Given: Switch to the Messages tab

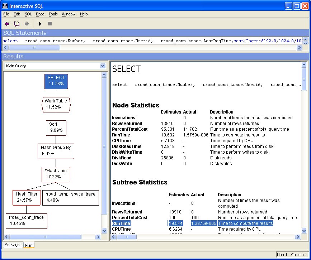Looking at the screenshot, I should click(x=13, y=245).
